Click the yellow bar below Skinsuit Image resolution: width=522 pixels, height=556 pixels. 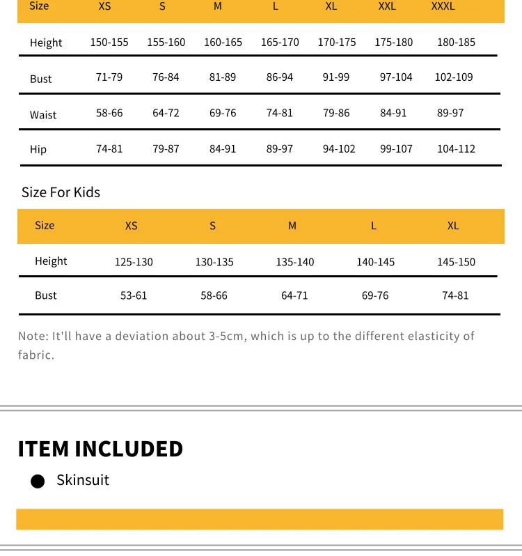pyautogui.click(x=260, y=519)
